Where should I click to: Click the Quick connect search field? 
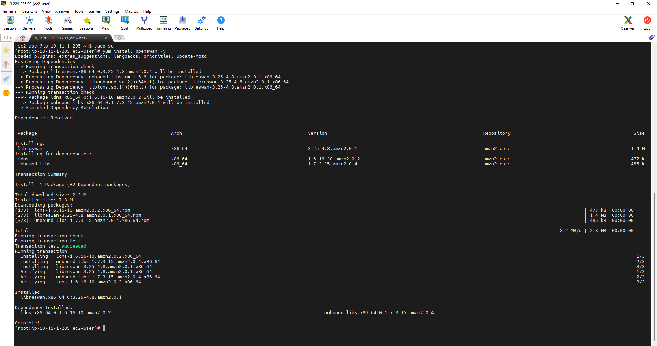click(x=7, y=38)
